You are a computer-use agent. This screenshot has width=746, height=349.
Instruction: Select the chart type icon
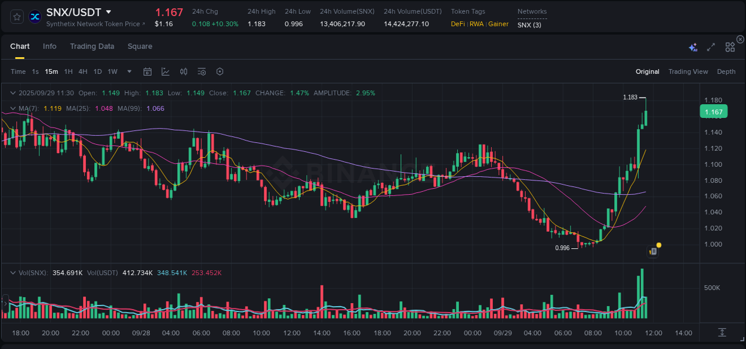pos(165,71)
